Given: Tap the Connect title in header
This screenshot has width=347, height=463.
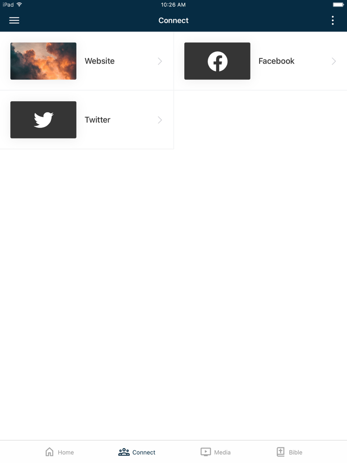Looking at the screenshot, I should tap(173, 20).
